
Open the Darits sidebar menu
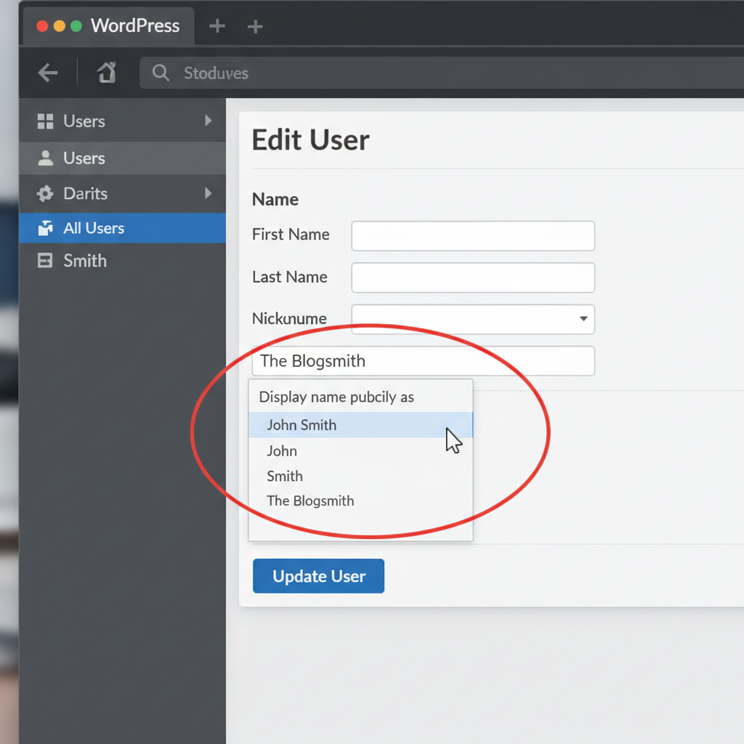(122, 193)
